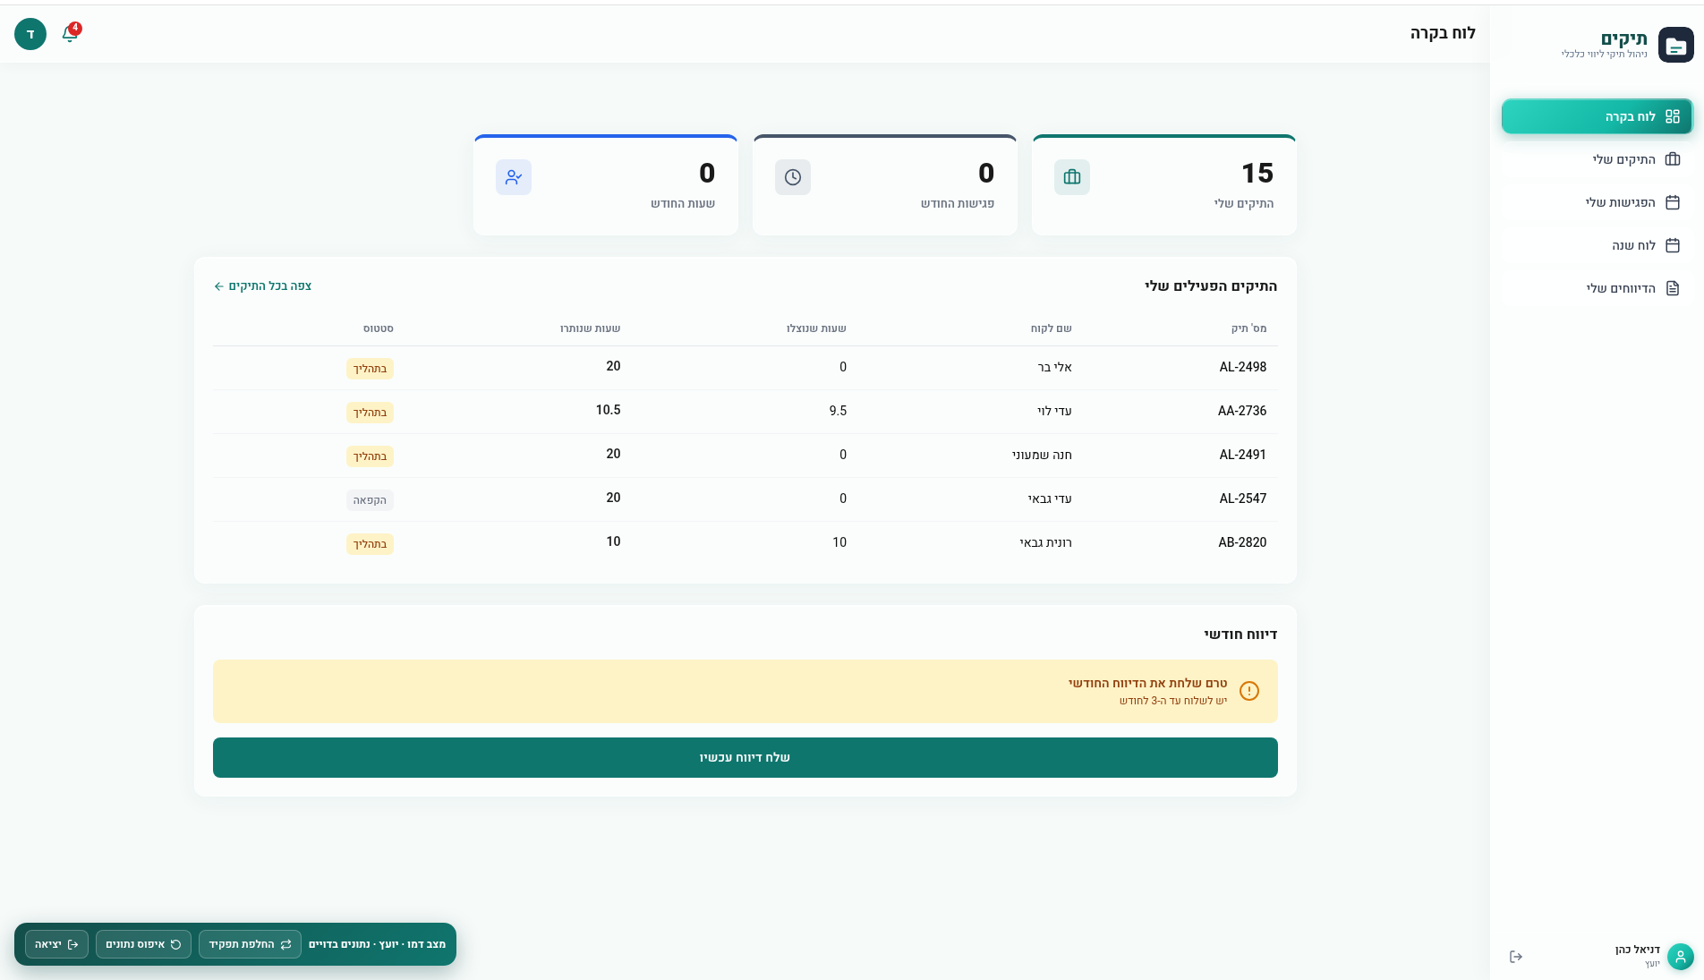
Task: Click client name חנה שמעוני
Action: [1042, 455]
